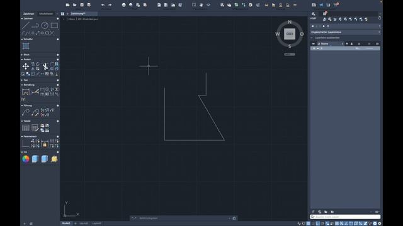Click the New drawing icon in top toolbar
Image resolution: width=403 pixels, height=226 pixels.
(x=67, y=5)
